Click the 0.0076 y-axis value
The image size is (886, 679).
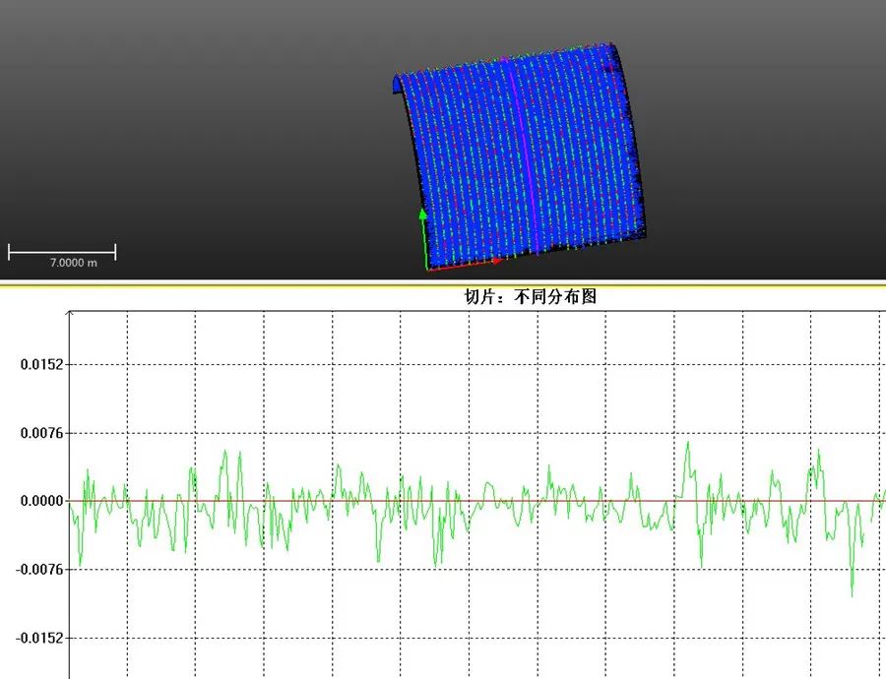41,433
